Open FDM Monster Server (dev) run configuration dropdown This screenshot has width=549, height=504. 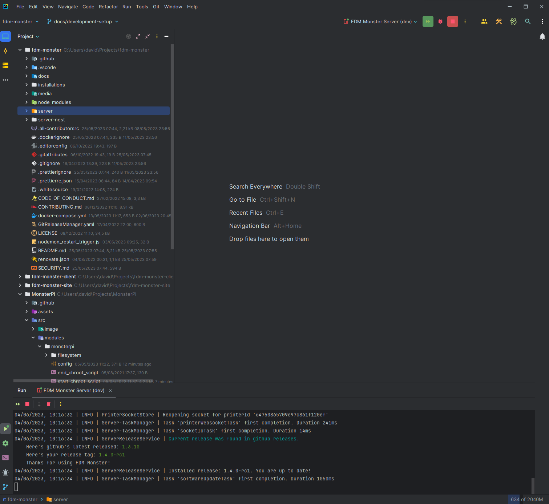(x=380, y=21)
